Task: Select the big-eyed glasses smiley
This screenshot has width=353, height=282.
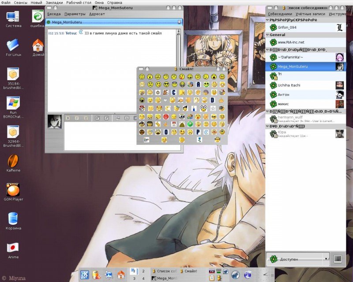Action: [203, 108]
